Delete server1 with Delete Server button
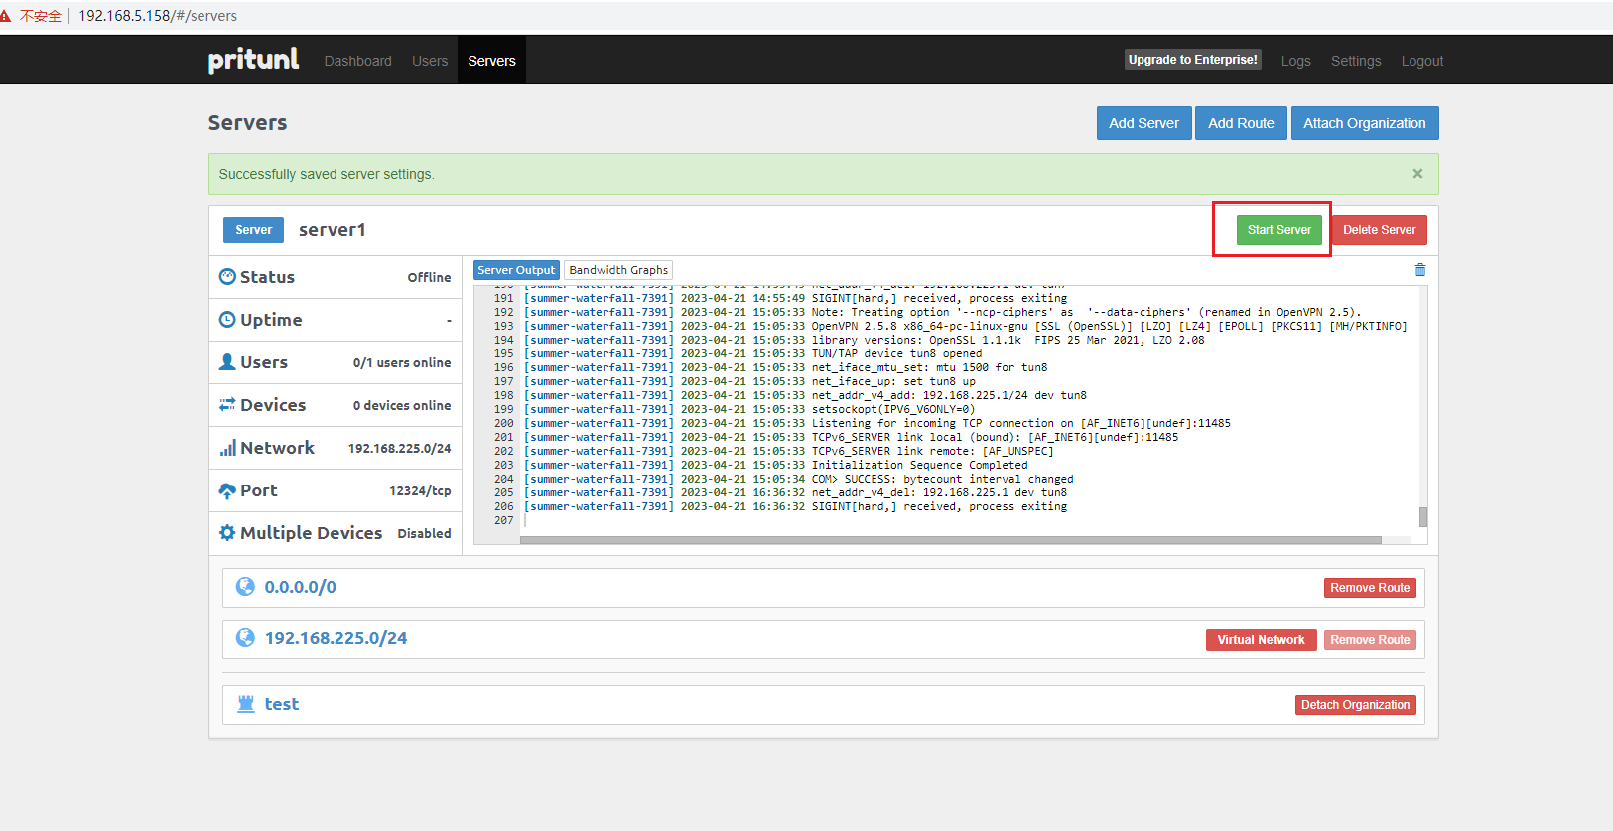 tap(1380, 230)
